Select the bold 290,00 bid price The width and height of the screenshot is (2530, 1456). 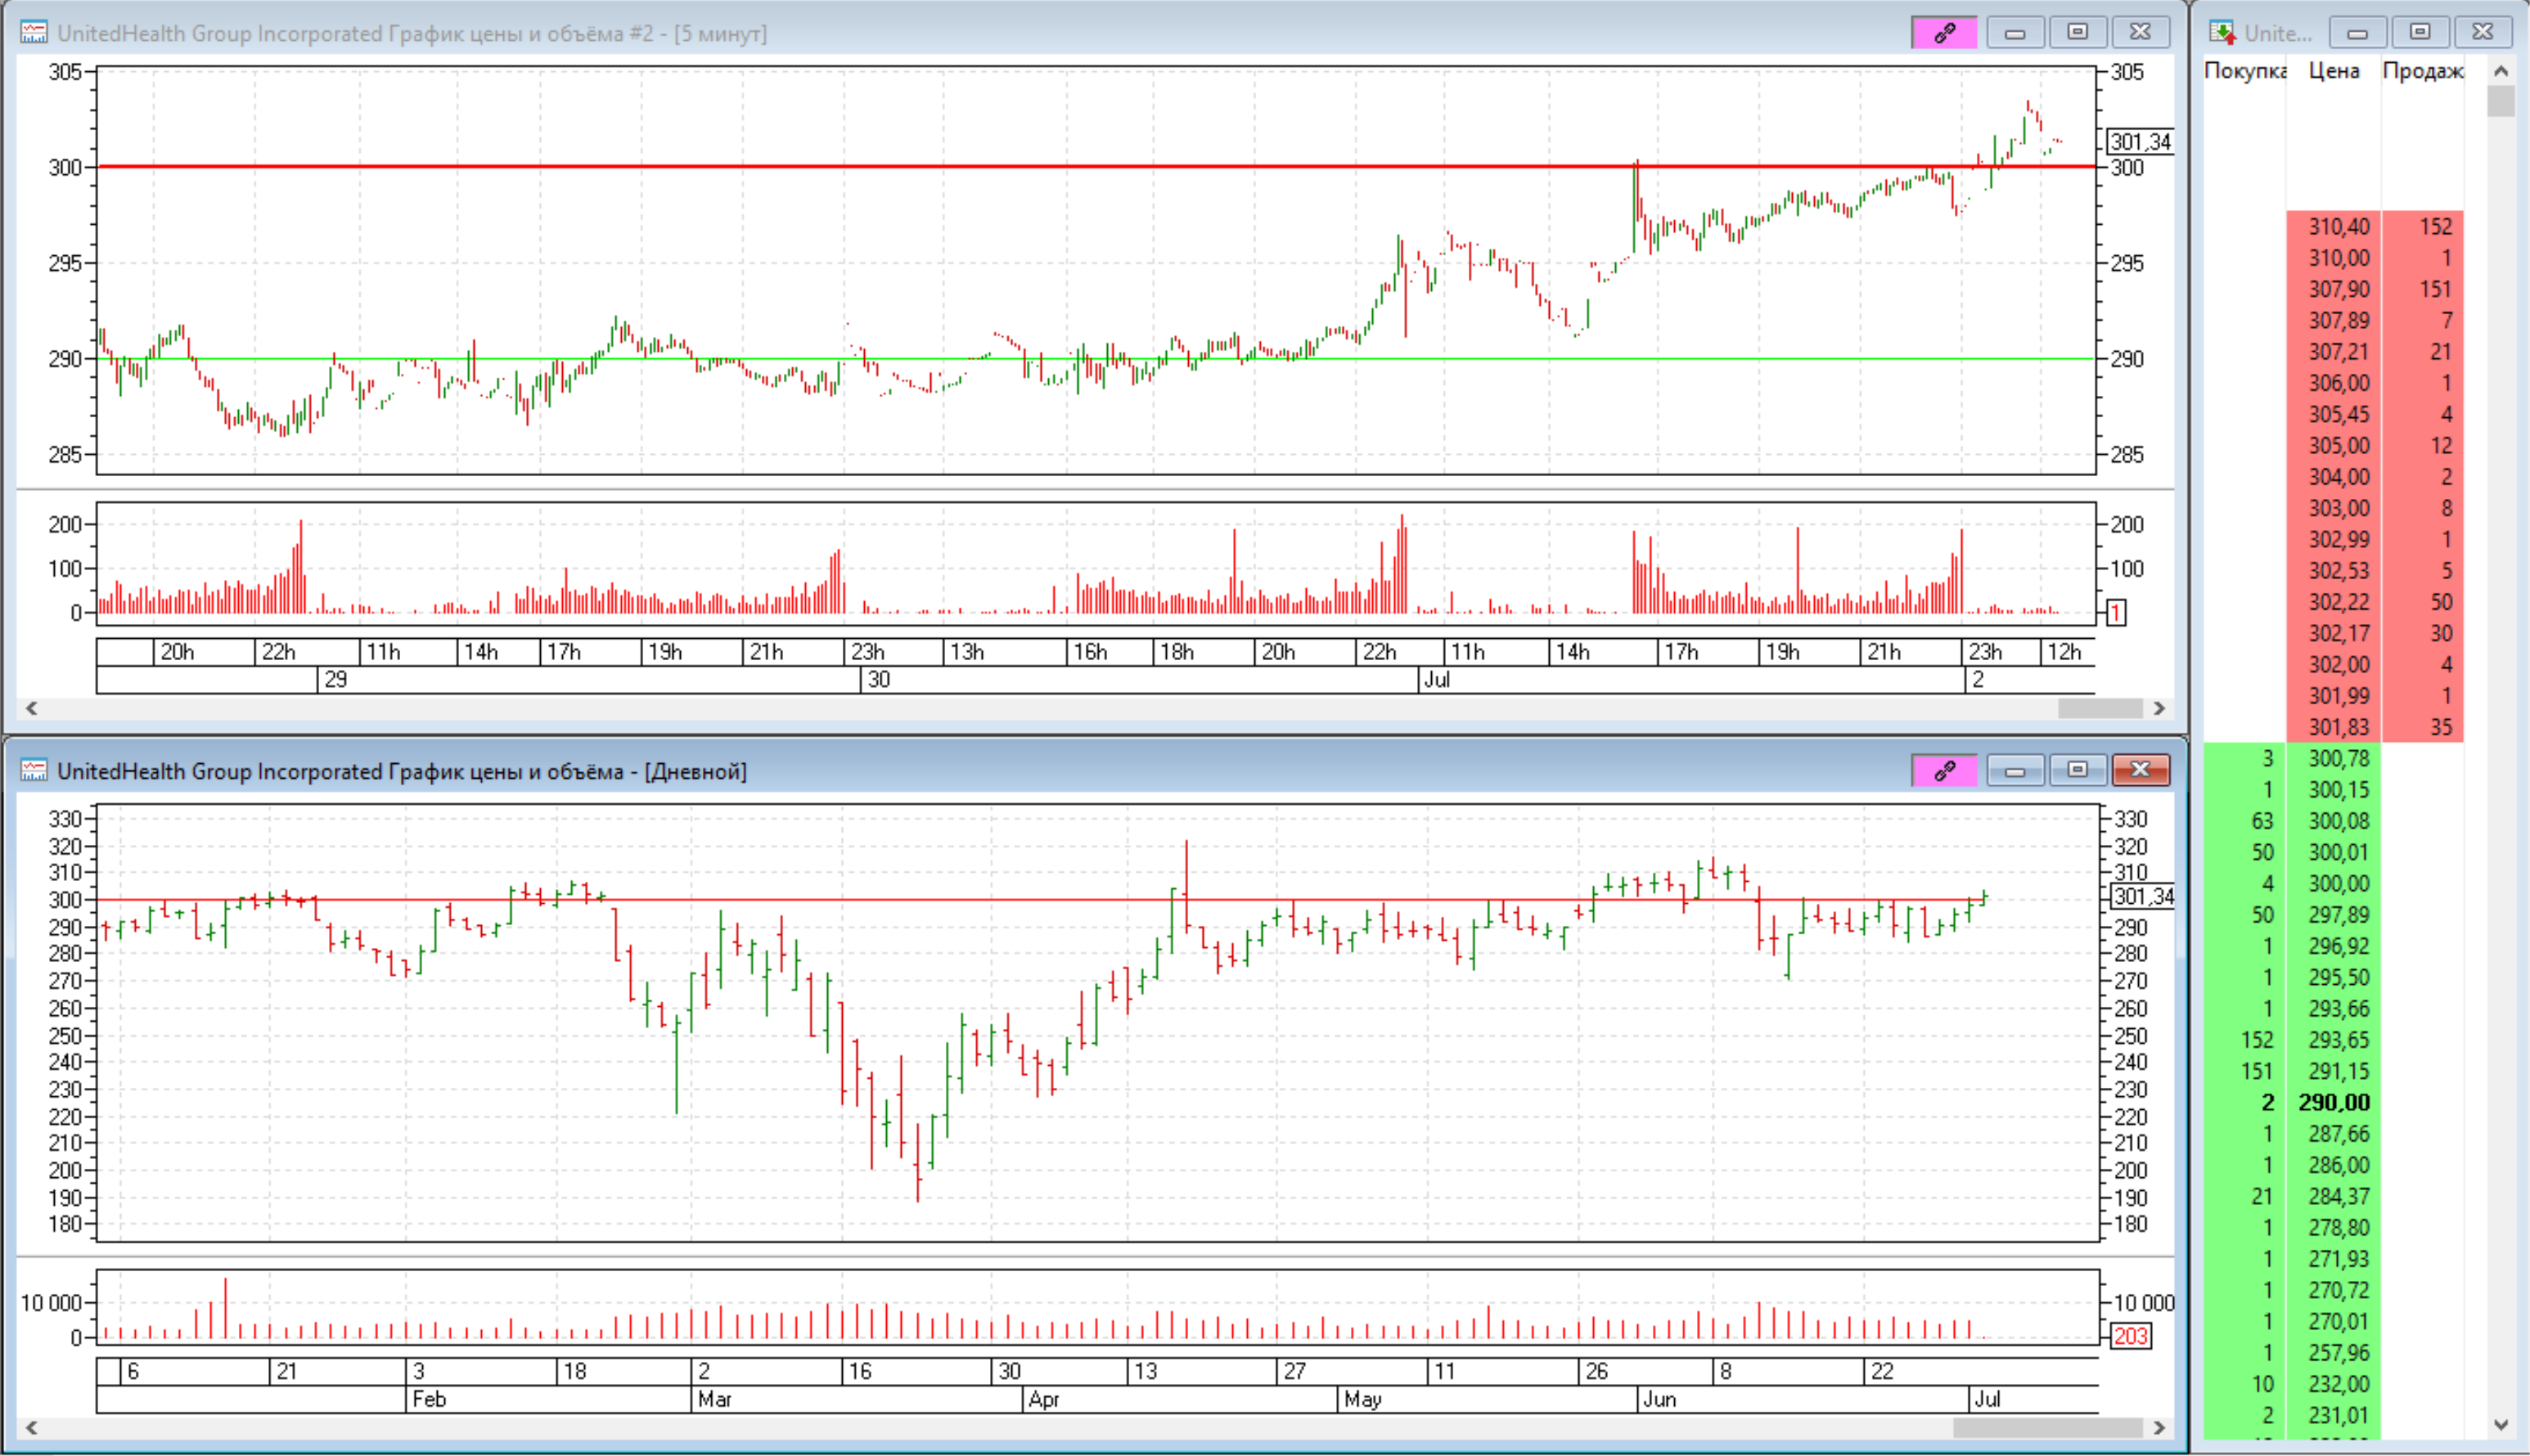pos(2333,1102)
